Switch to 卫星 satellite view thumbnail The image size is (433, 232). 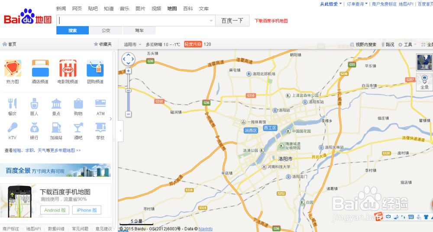pos(424,62)
